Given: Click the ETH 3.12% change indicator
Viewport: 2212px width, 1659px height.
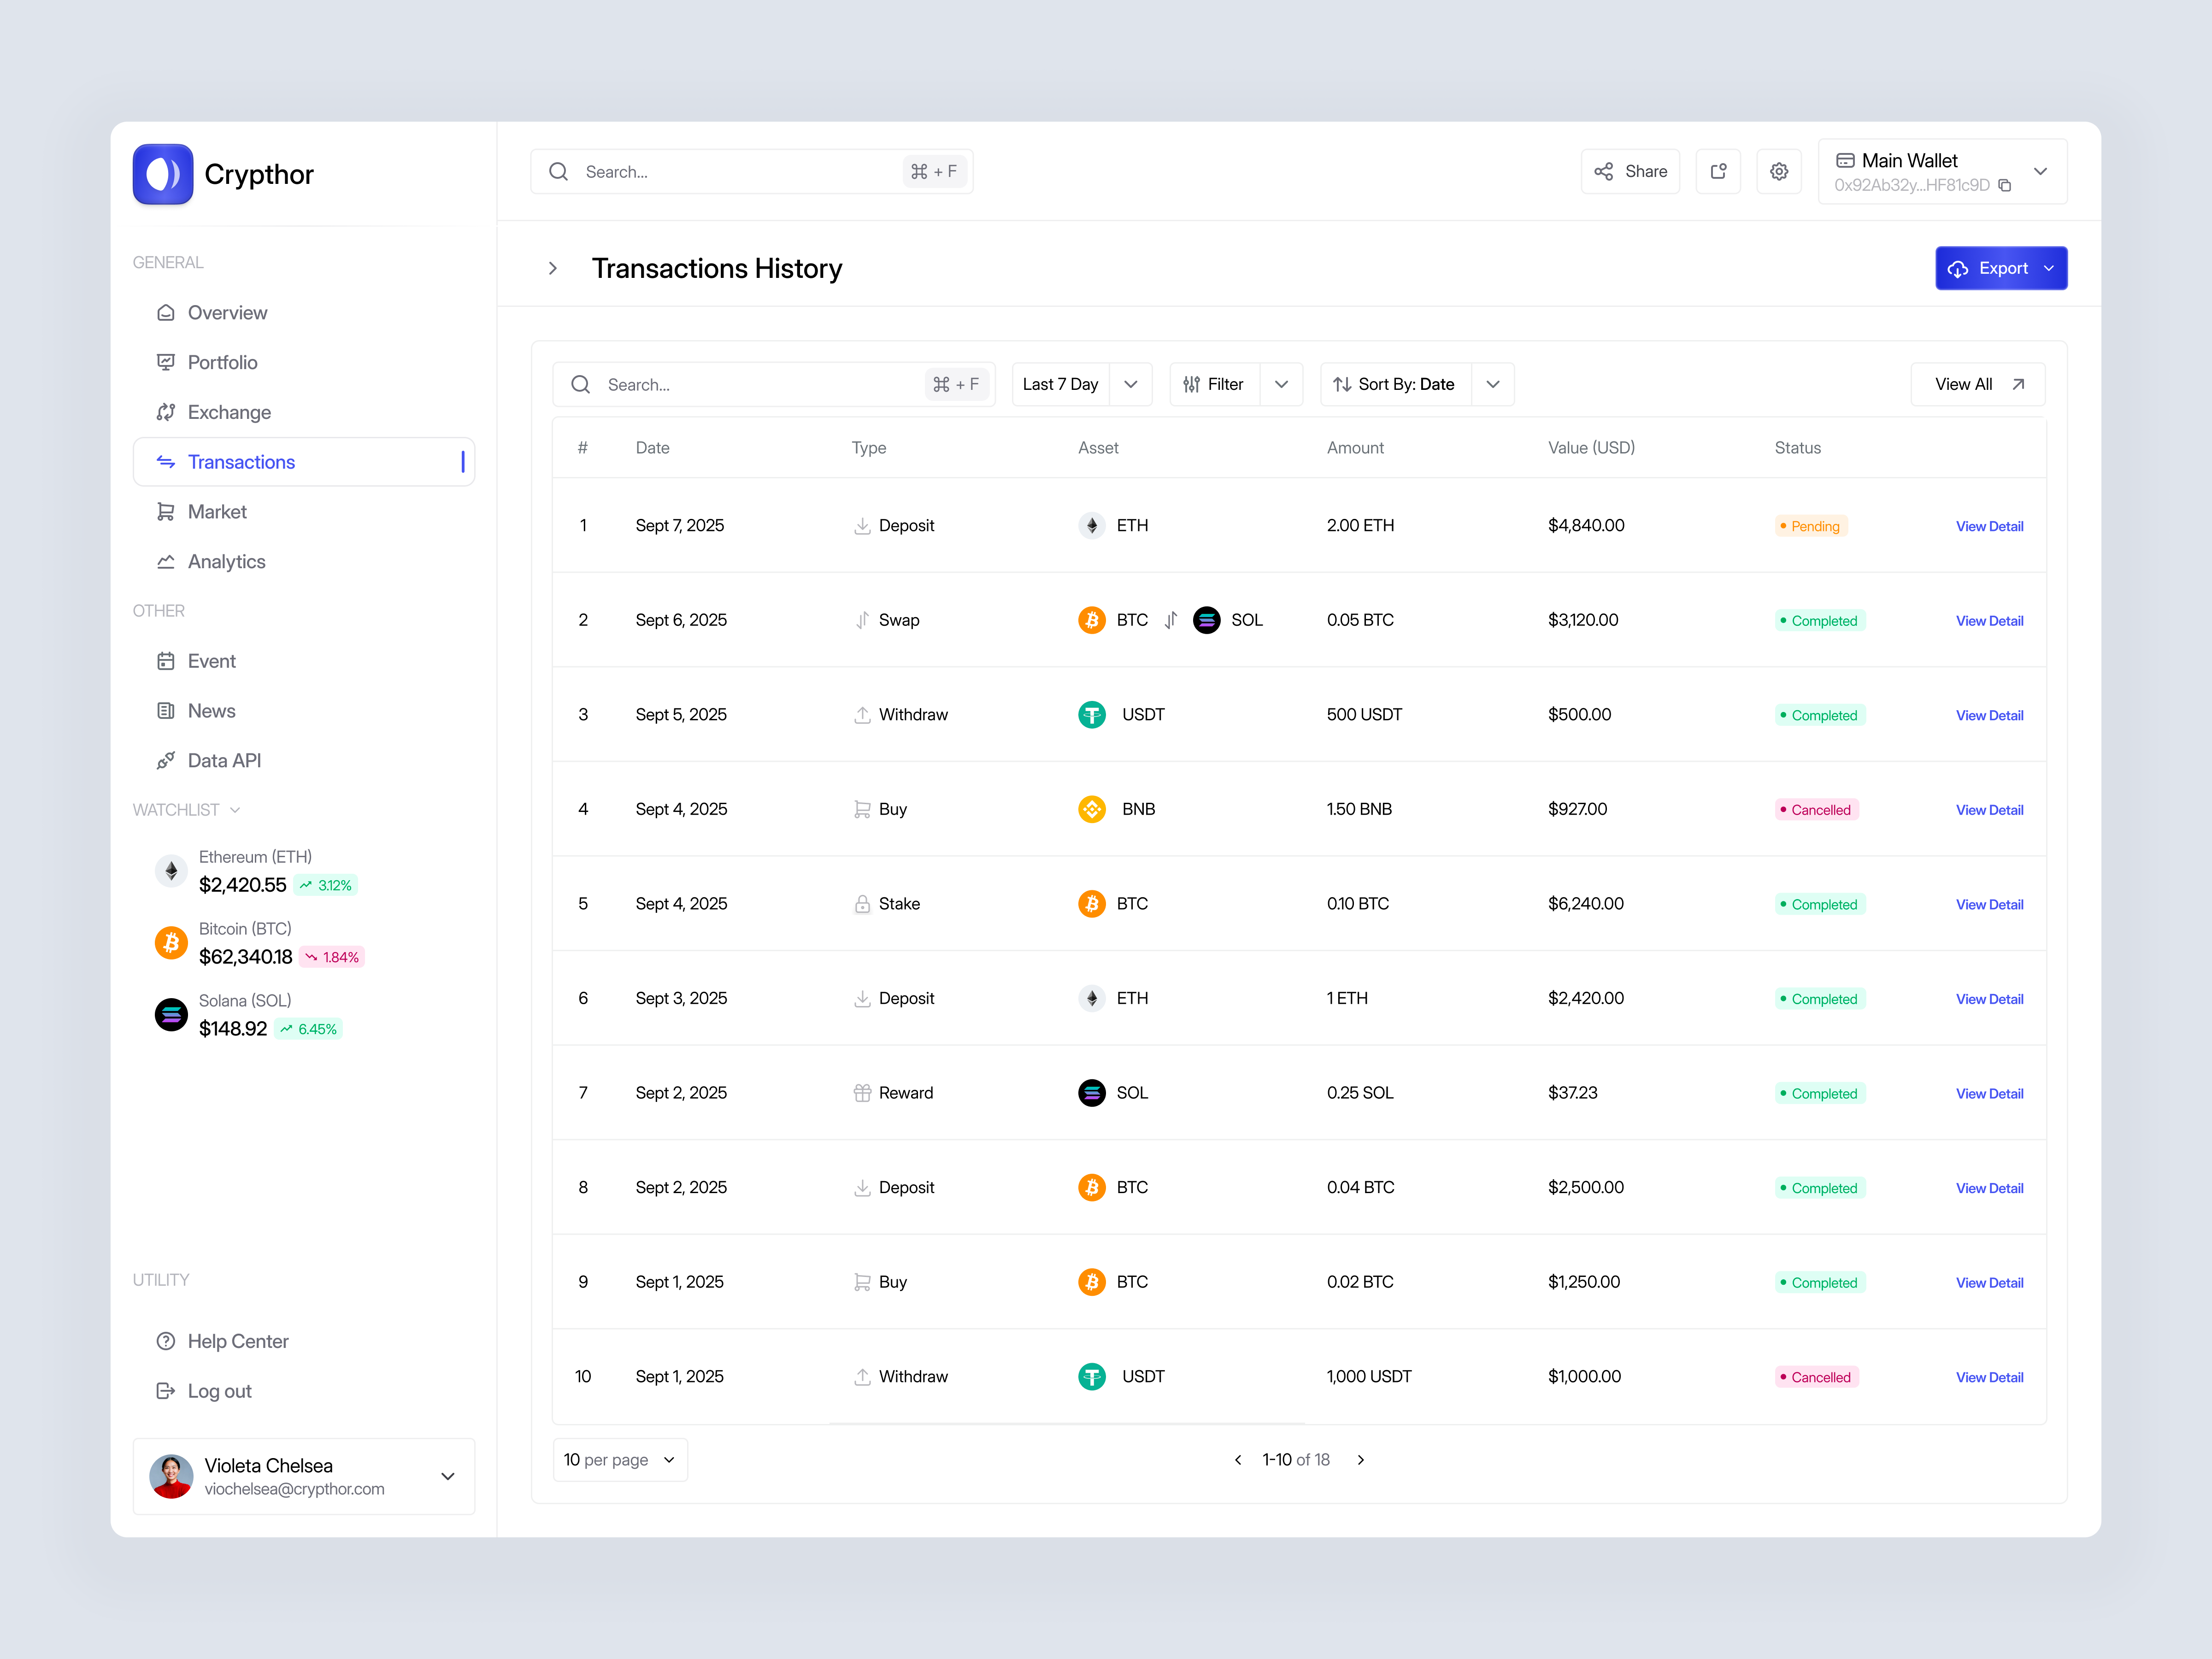Looking at the screenshot, I should tap(325, 885).
